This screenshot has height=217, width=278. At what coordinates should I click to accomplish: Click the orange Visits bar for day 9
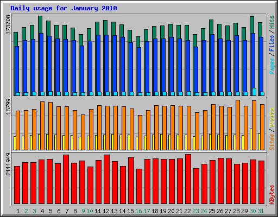[83, 132]
